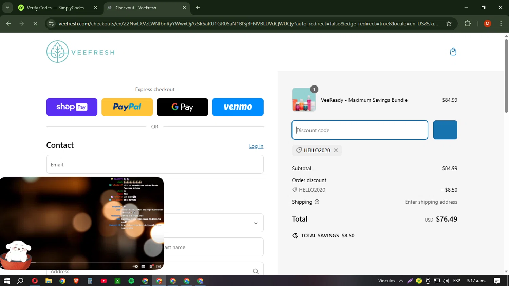Expand the country/region dropdown chevron
This screenshot has width=509, height=286.
click(256, 223)
